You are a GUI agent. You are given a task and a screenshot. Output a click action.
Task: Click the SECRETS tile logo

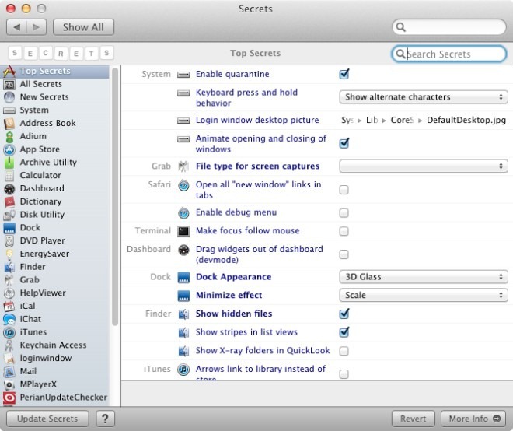click(x=61, y=53)
